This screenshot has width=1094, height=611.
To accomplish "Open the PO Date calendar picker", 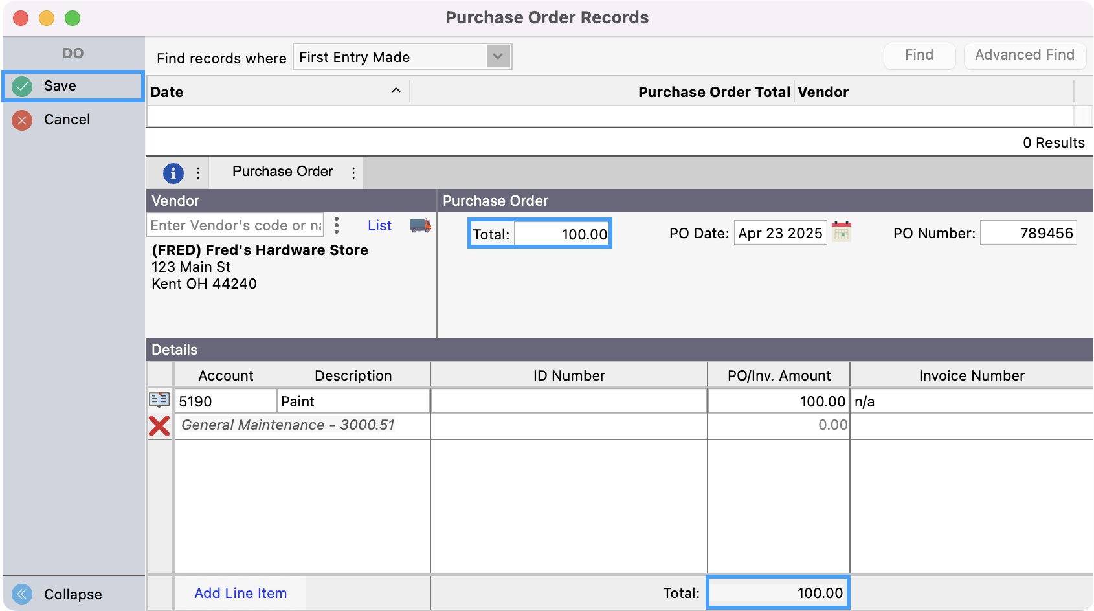I will coord(841,232).
